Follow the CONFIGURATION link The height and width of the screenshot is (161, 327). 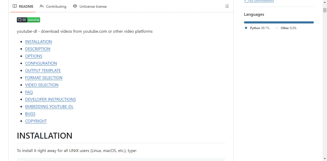(41, 63)
